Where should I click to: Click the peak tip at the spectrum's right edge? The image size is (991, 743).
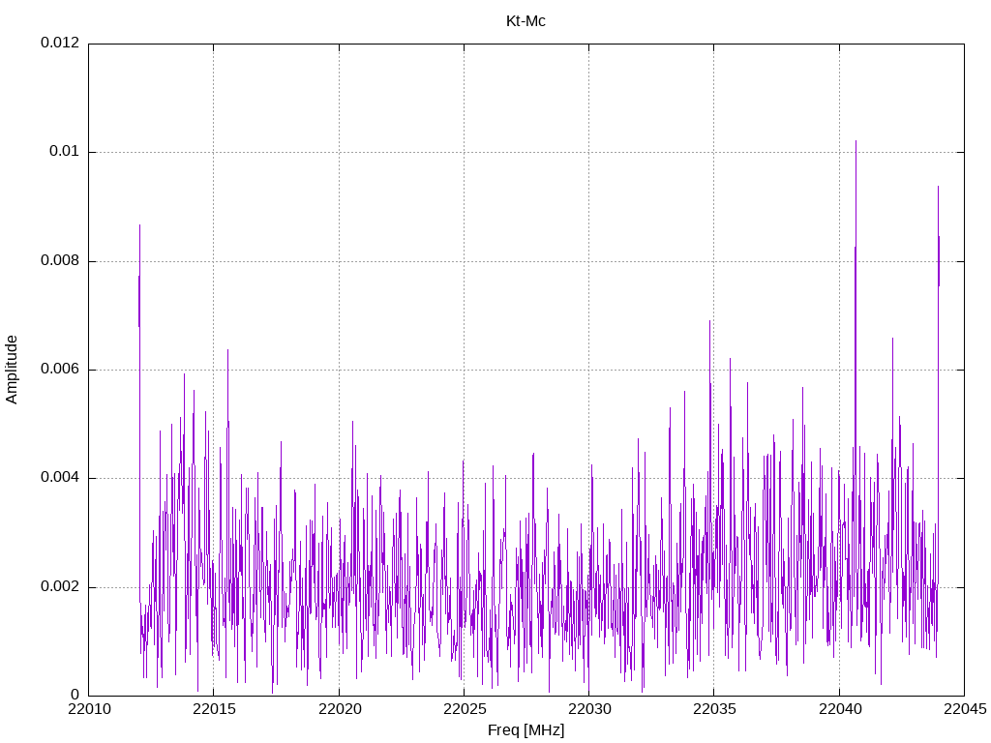(x=938, y=187)
